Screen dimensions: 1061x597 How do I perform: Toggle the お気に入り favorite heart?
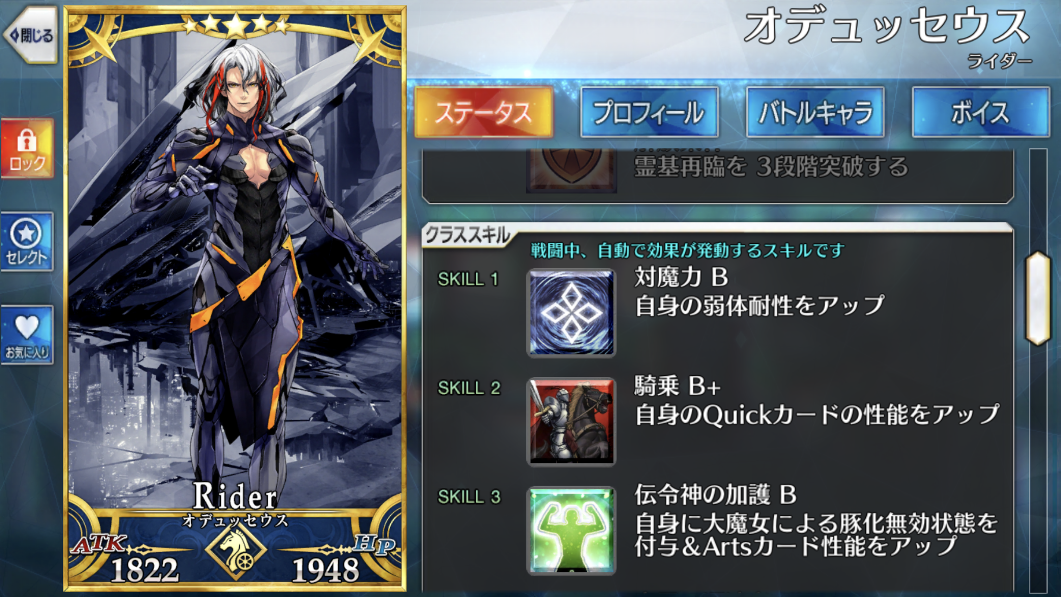27,335
